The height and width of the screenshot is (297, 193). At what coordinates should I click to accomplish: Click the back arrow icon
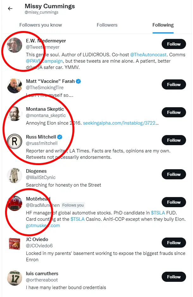[x=10, y=9]
